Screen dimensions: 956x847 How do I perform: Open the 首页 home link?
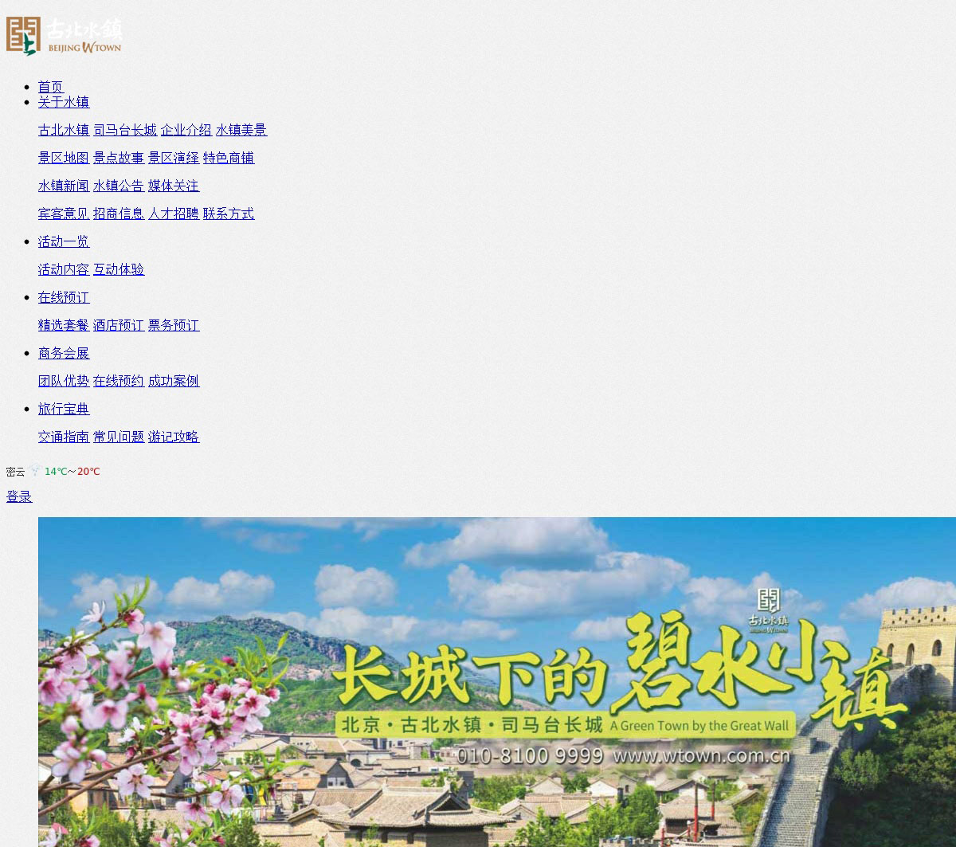click(x=50, y=87)
